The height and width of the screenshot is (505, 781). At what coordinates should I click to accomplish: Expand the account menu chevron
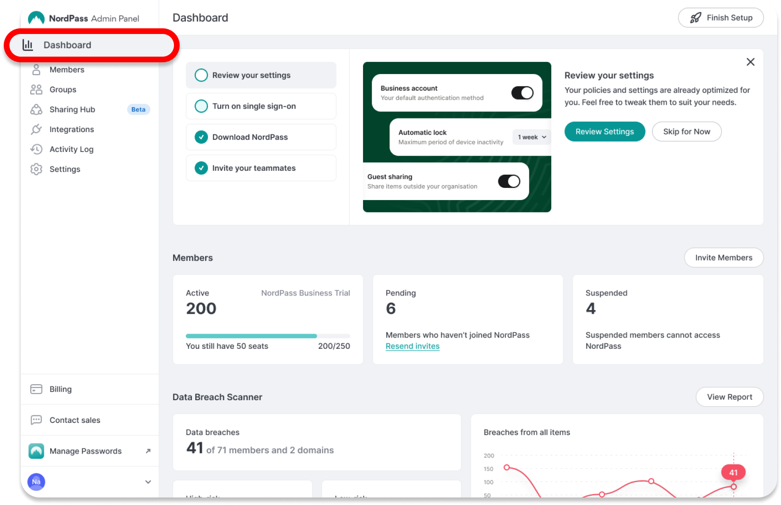pyautogui.click(x=148, y=482)
